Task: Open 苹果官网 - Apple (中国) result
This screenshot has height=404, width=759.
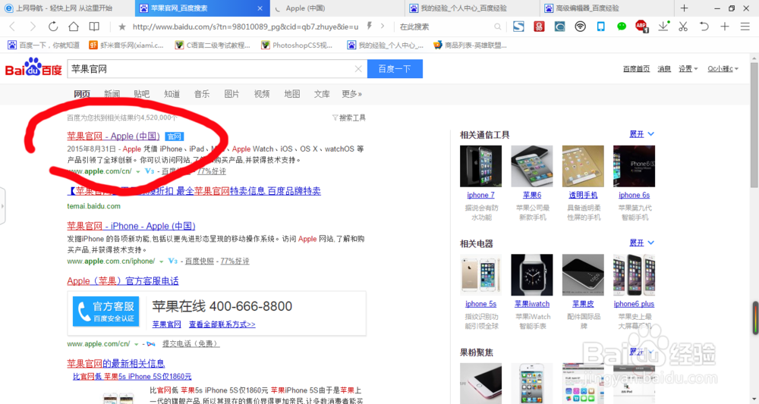Action: (113, 136)
